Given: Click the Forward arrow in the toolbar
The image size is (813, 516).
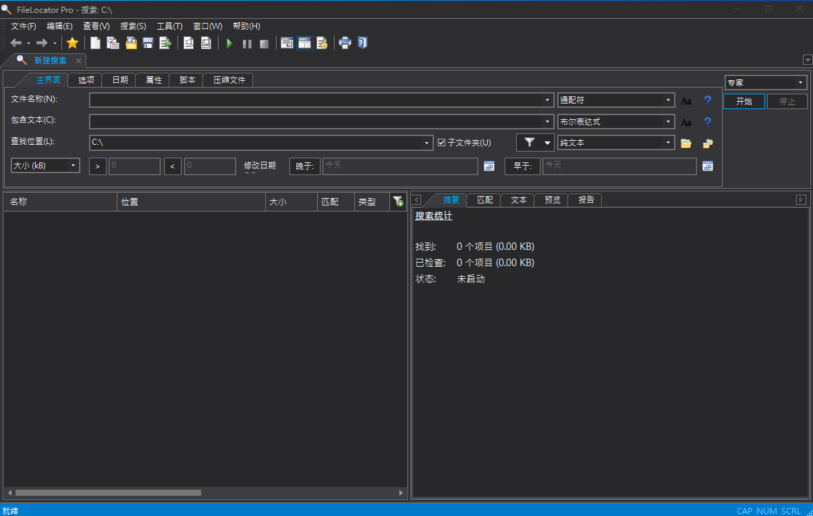Looking at the screenshot, I should [x=42, y=43].
